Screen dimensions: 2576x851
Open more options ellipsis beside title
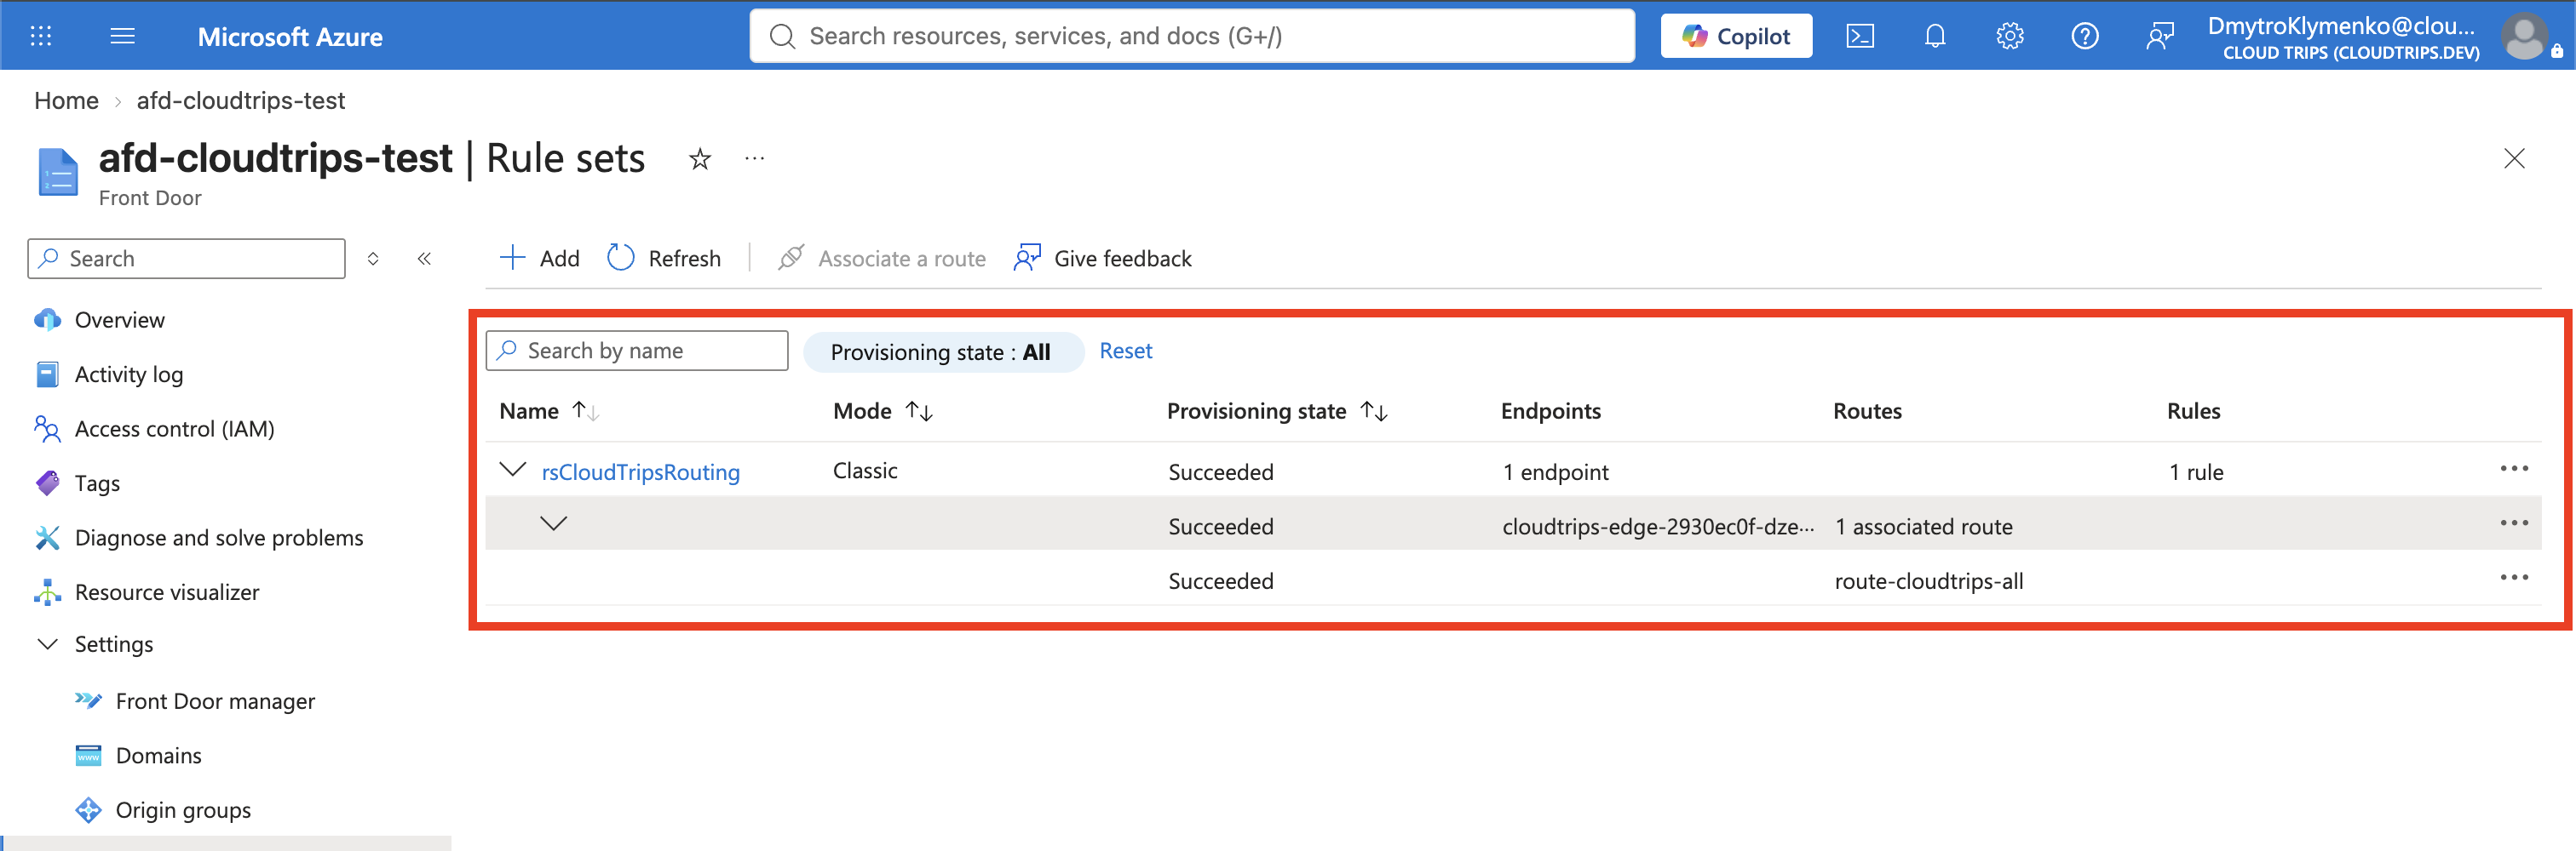pyautogui.click(x=755, y=157)
